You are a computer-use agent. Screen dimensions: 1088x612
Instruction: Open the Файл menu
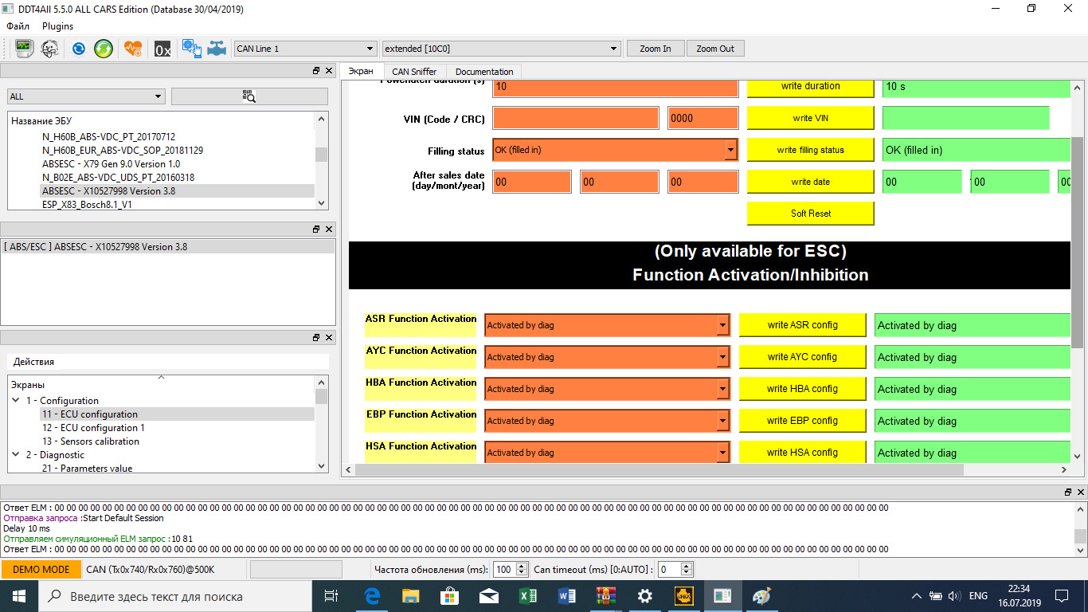click(18, 26)
